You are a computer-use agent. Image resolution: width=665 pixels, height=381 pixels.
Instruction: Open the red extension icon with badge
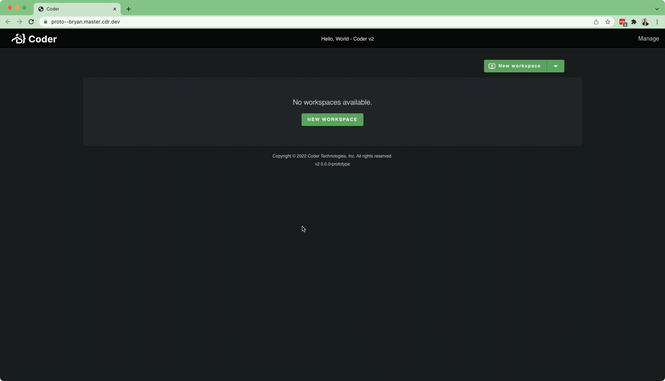point(623,22)
